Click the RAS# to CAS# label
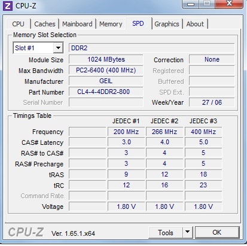Viewport: 247px width, 246px height. [42, 153]
